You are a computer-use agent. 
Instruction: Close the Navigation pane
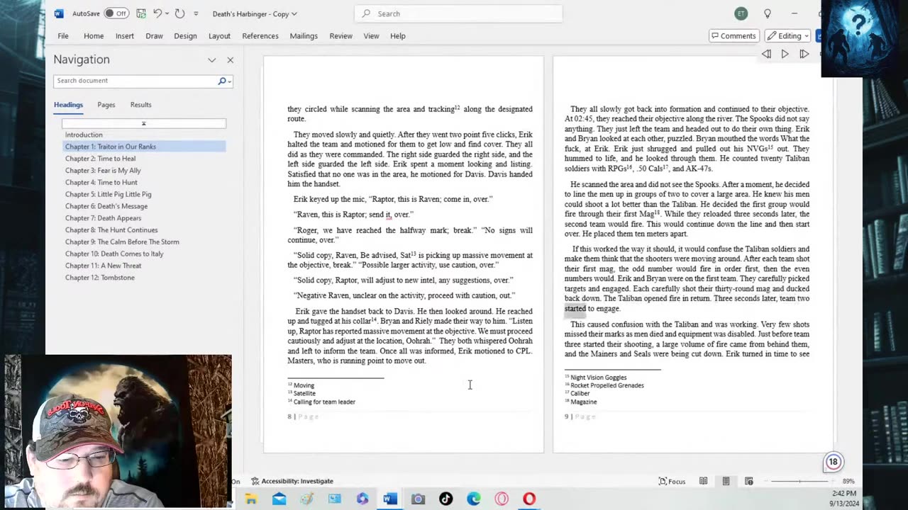pos(230,60)
